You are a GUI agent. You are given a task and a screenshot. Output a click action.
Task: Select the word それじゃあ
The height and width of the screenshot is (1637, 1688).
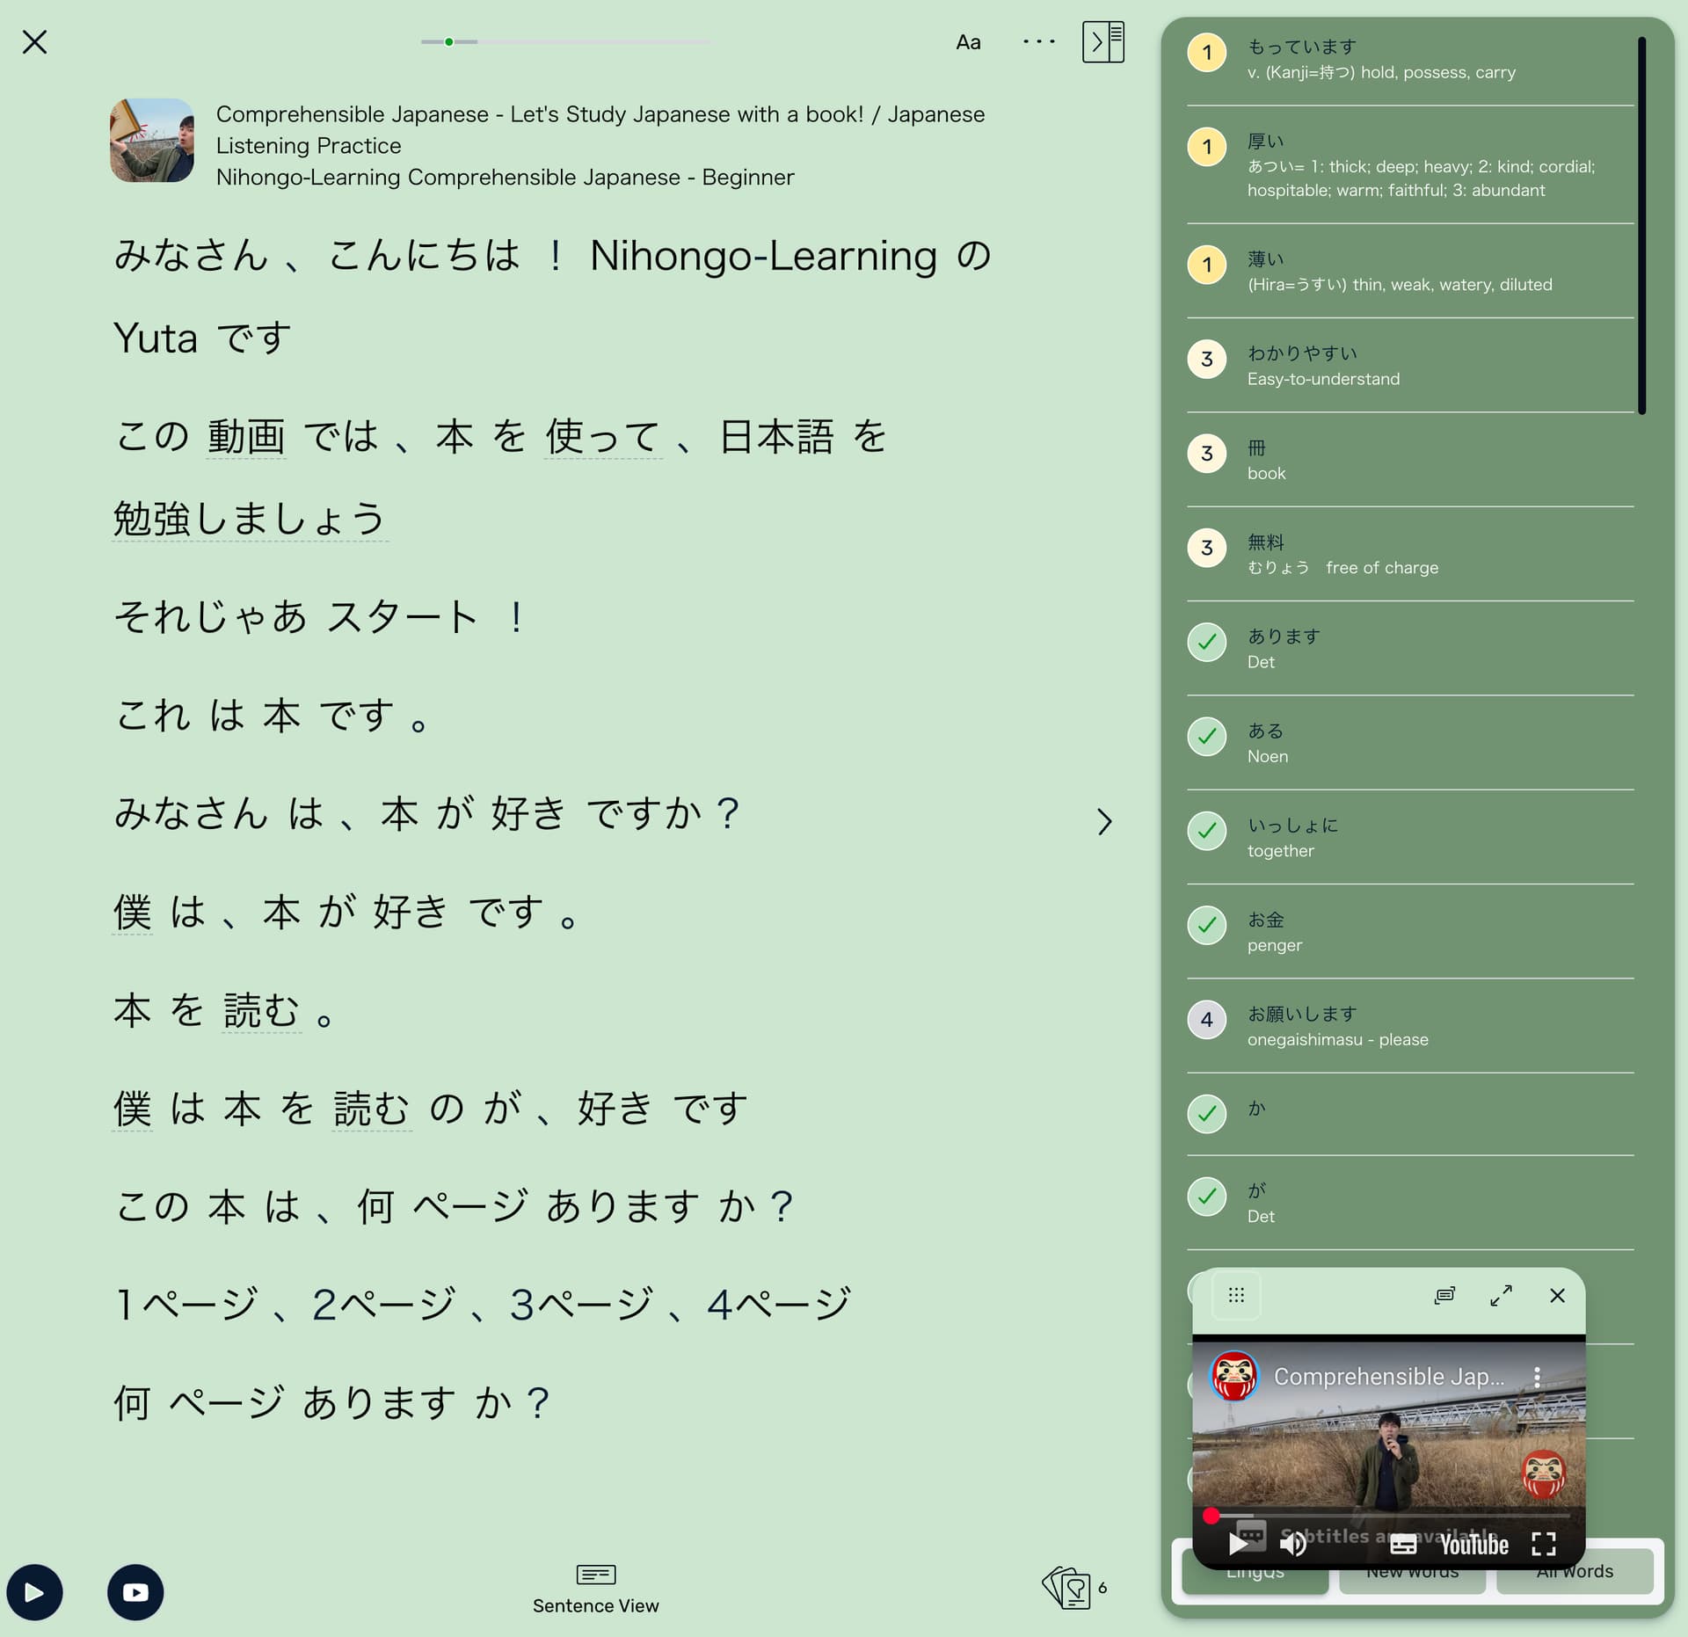(x=211, y=616)
